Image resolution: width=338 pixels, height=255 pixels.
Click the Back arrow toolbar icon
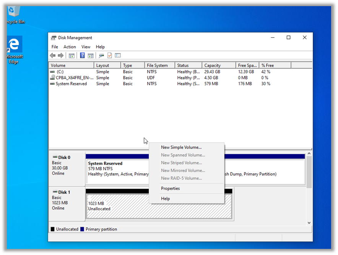(53, 55)
